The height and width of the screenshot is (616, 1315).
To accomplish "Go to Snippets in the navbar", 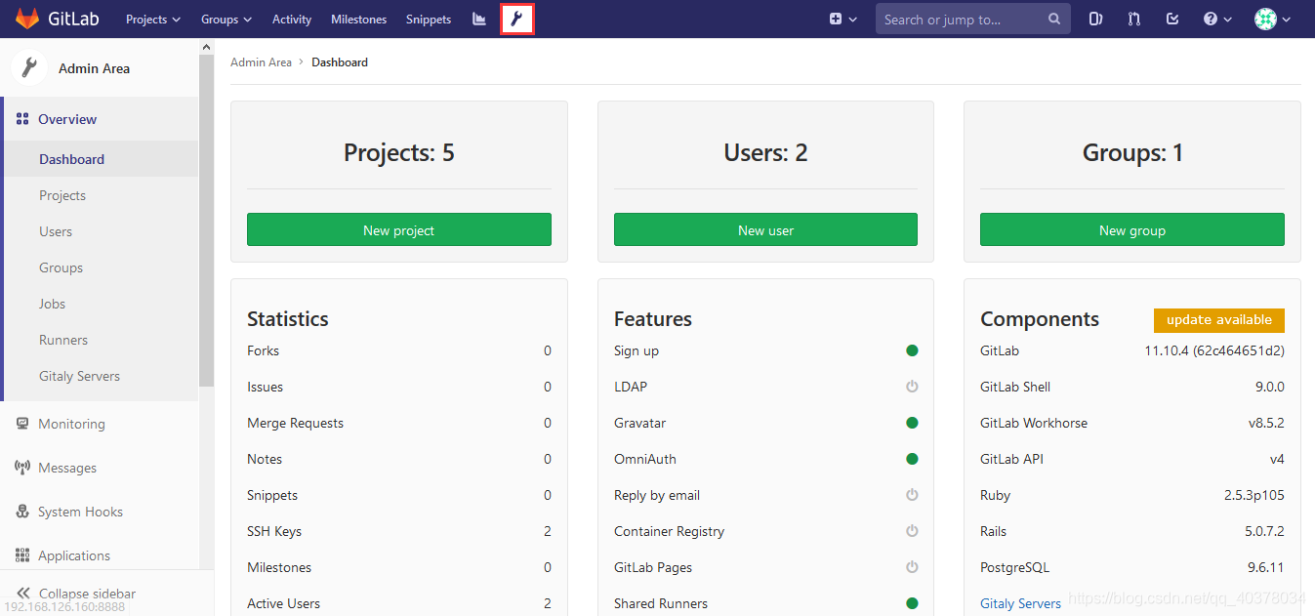I will click(429, 19).
